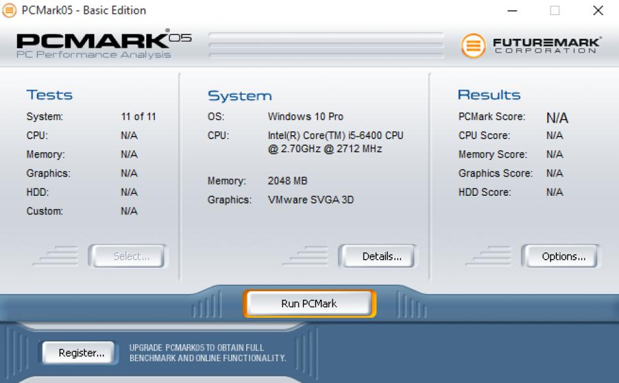Click the '2048 MB' memory value

click(287, 181)
